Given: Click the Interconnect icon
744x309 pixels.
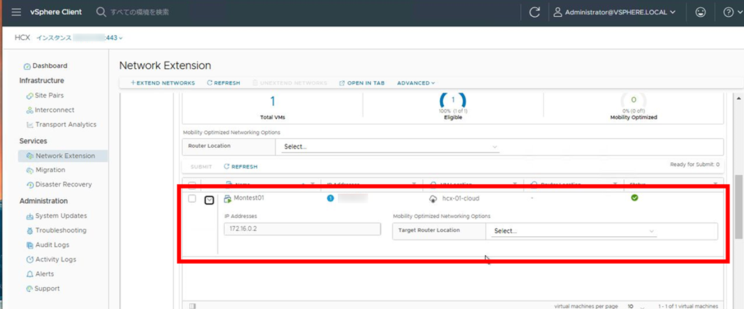Looking at the screenshot, I should (x=30, y=110).
